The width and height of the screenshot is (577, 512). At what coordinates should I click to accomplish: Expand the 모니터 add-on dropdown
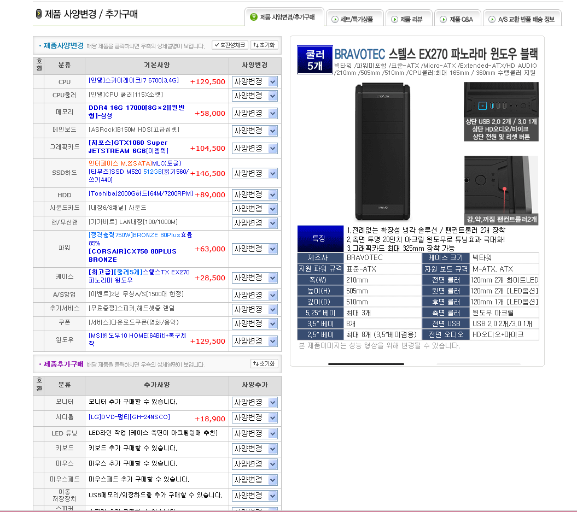(254, 402)
